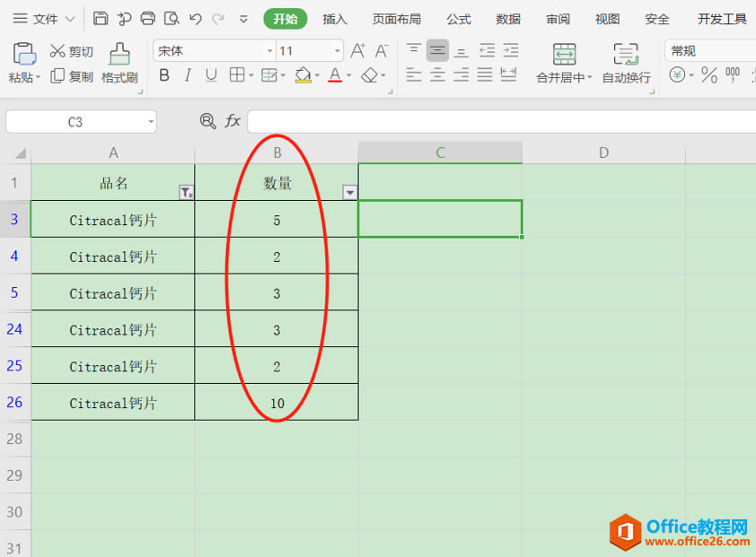Viewport: 756px width, 557px height.
Task: Activate the Format Painter brush
Action: pyautogui.click(x=119, y=63)
